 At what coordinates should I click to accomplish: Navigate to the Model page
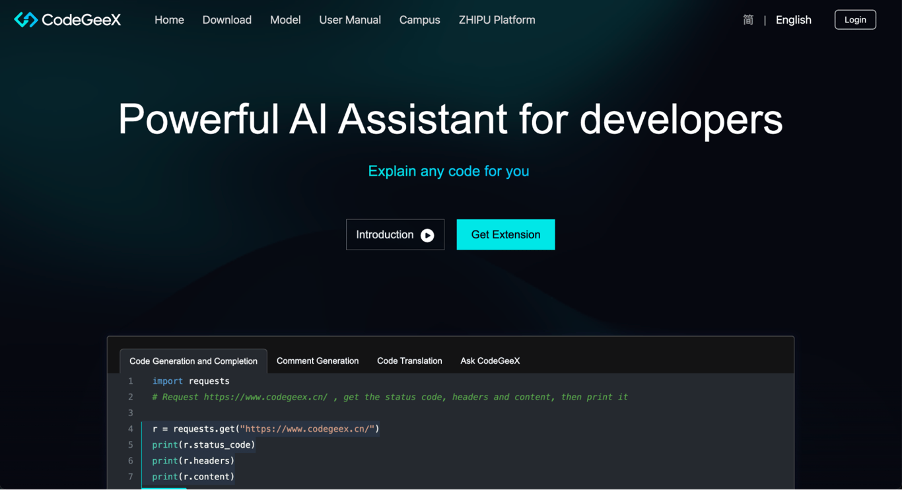pyautogui.click(x=285, y=20)
